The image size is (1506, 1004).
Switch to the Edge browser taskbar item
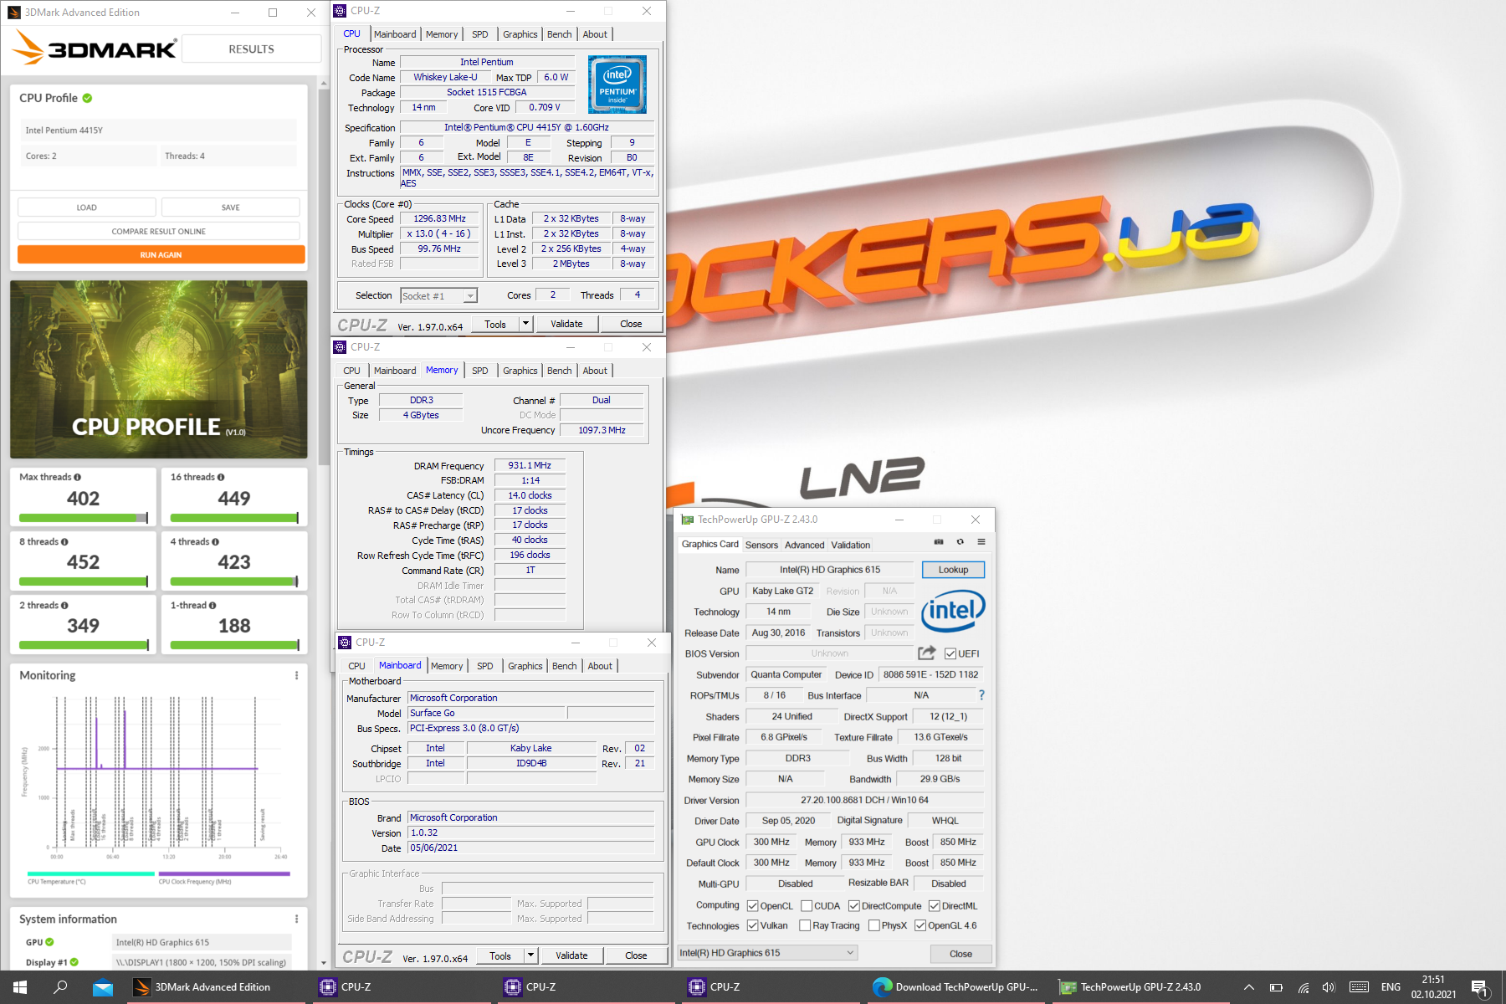[x=956, y=987]
